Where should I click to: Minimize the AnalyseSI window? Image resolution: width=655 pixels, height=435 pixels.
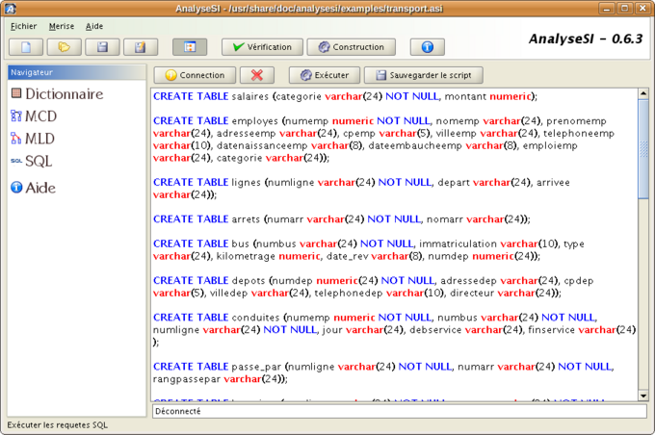tap(606, 9)
